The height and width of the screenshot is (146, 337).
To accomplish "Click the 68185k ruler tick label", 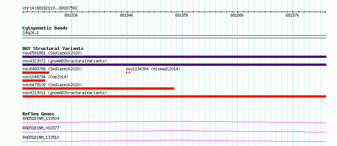I will tap(182, 15).
